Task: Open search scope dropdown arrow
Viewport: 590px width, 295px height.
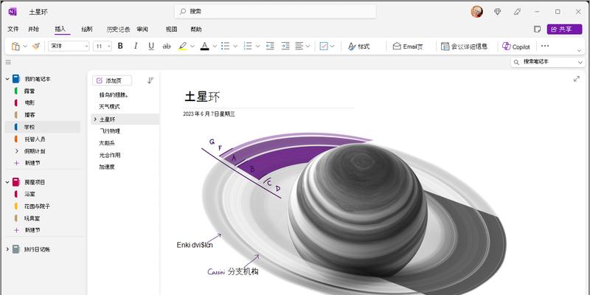Action: pyautogui.click(x=580, y=62)
